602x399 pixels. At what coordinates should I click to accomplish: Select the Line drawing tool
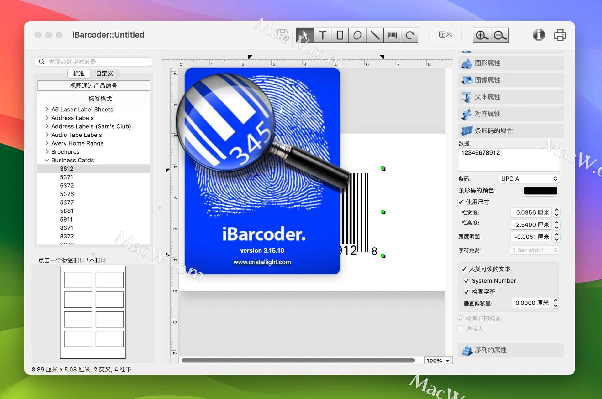tap(375, 35)
